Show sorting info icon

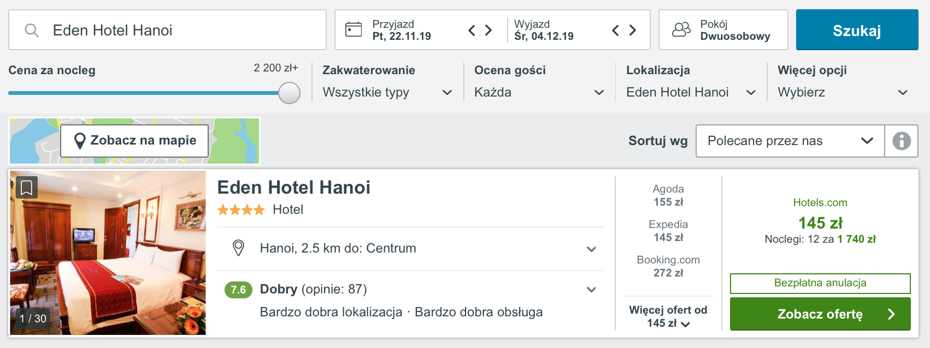902,141
